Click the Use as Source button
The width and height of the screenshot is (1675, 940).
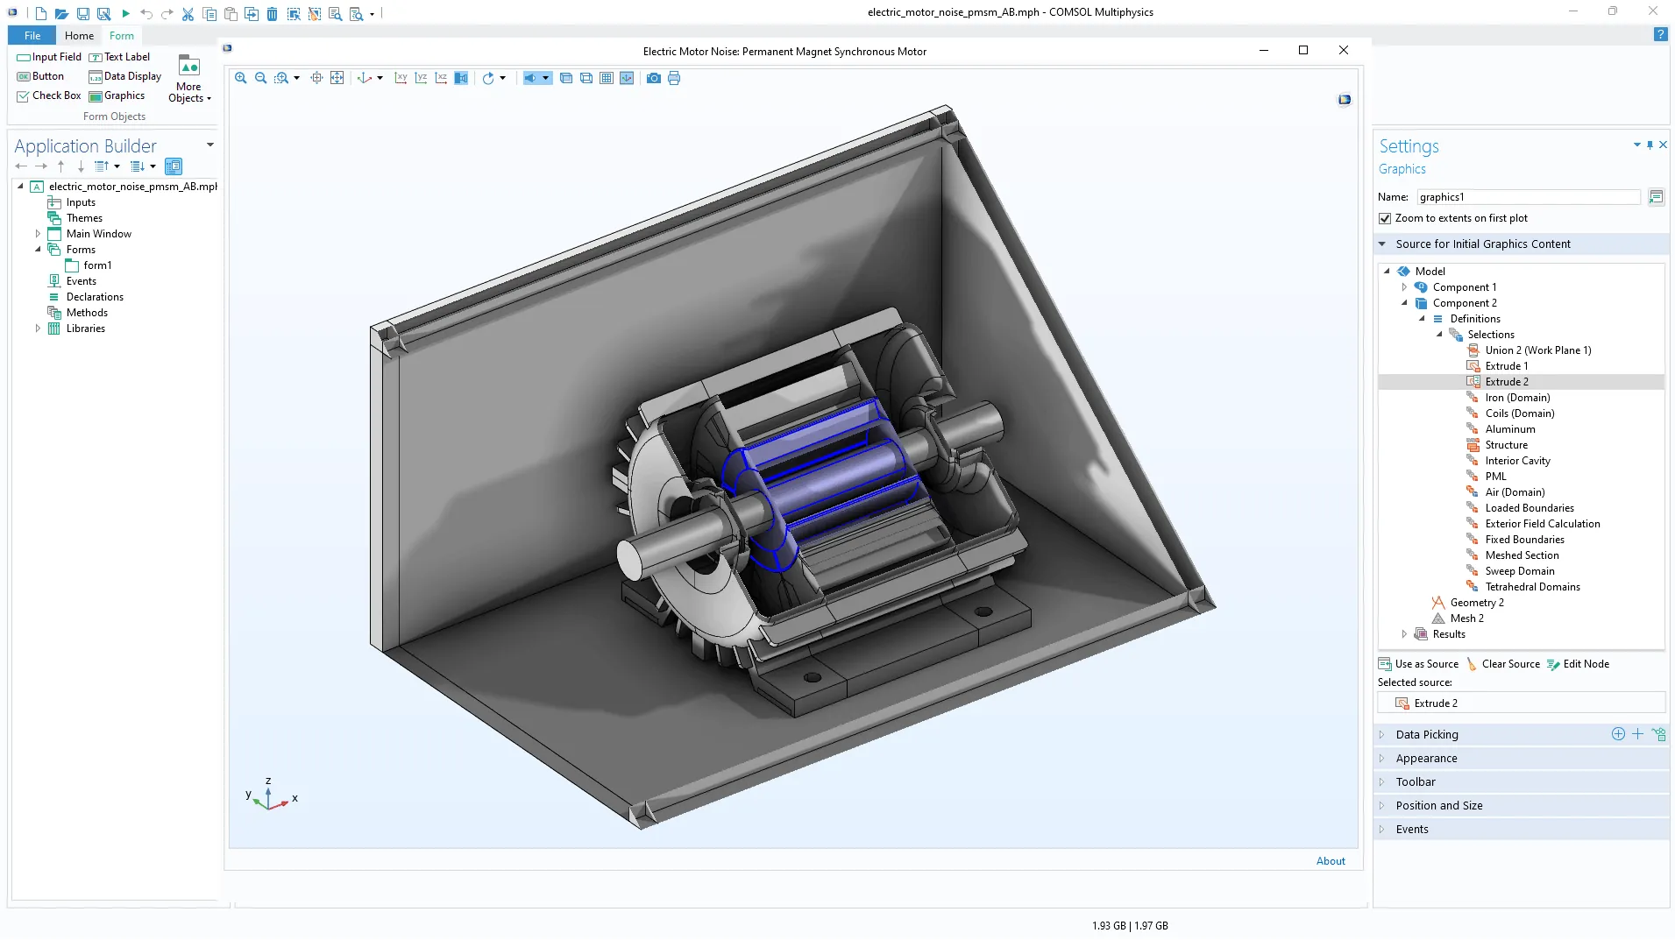point(1418,664)
